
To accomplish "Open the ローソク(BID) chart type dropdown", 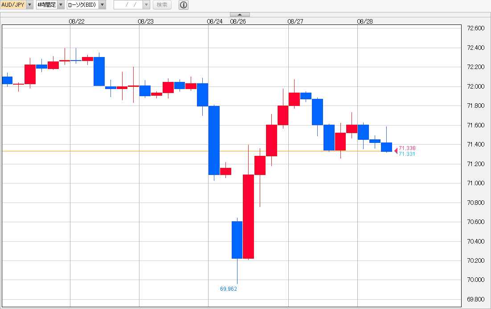I will click(102, 5).
